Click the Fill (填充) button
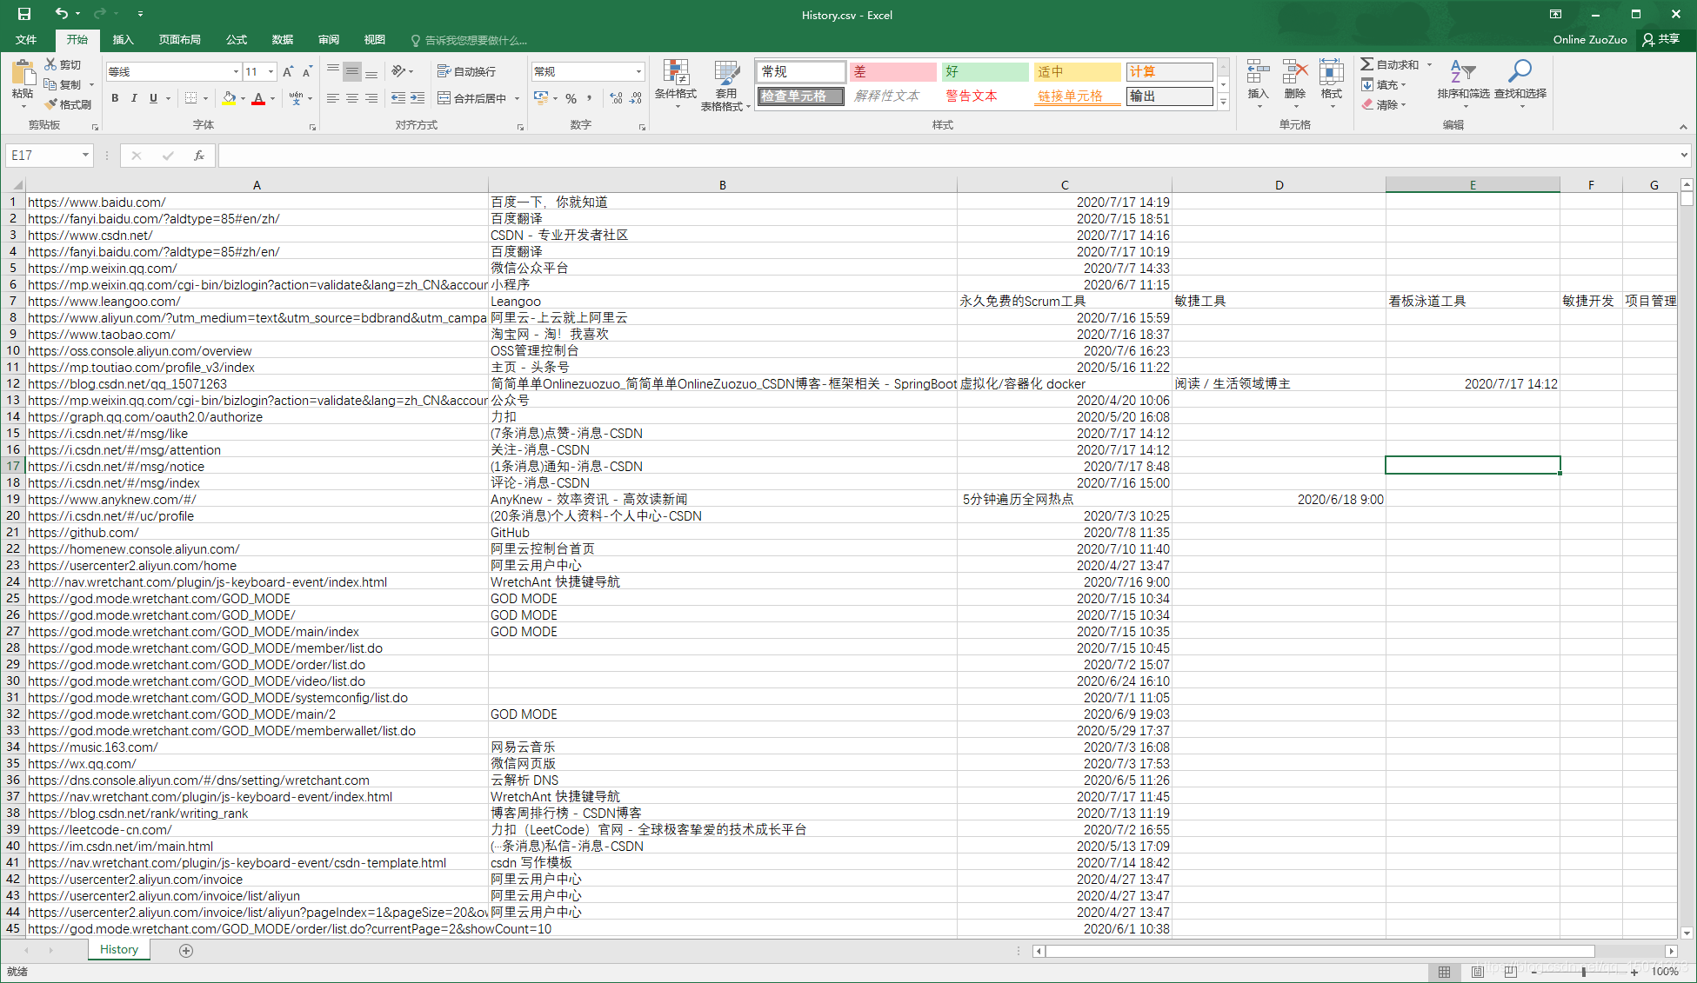Screen dimensions: 1697x983 pyautogui.click(x=1382, y=84)
